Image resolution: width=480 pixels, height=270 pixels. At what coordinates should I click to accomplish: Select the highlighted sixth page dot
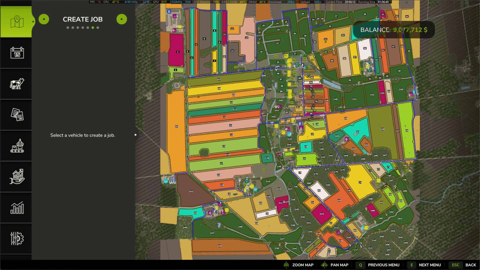click(93, 28)
